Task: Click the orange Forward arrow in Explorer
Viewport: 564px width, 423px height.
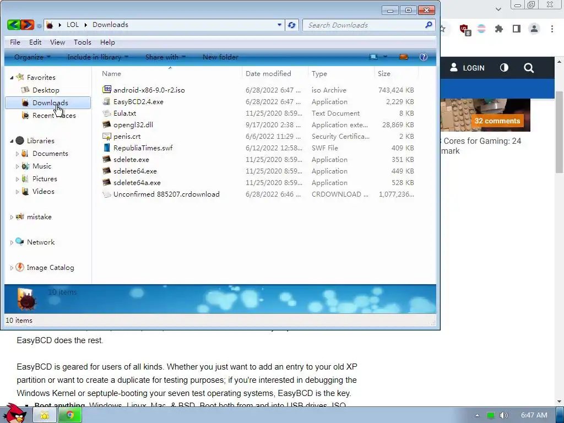Action: [28, 25]
